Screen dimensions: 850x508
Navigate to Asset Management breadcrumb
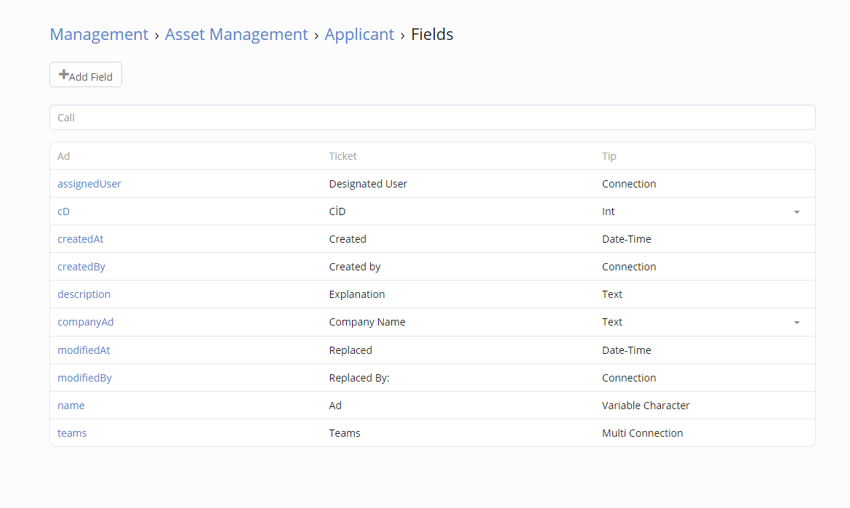(236, 34)
